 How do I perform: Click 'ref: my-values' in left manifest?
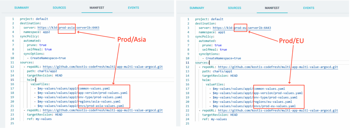pyautogui.click(x=39, y=119)
